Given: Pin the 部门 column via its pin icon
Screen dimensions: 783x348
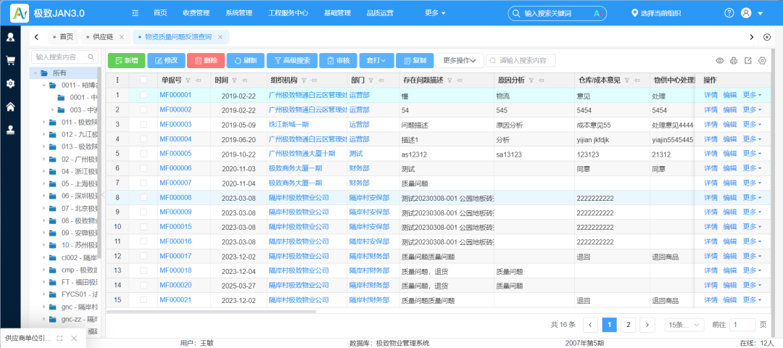Looking at the screenshot, I should (380, 80).
